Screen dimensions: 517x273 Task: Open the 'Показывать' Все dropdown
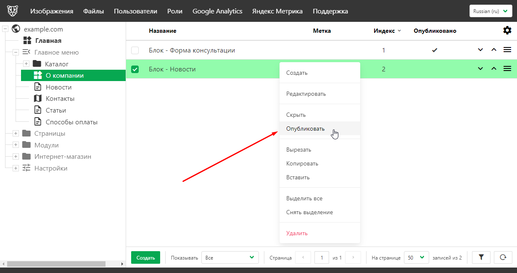229,257
